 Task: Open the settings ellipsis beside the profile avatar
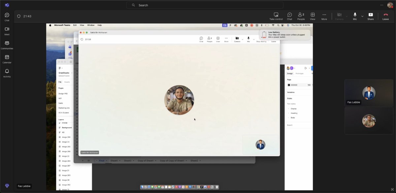[x=382, y=5]
